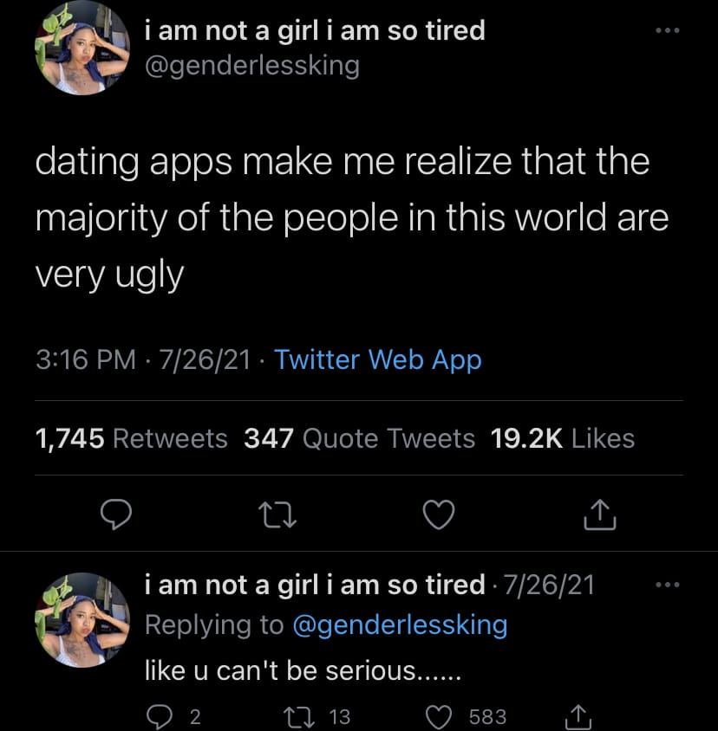Viewport: 718px width, 731px height.
Task: Open the 'like u can't be serious' reply text
Action: click(x=303, y=671)
